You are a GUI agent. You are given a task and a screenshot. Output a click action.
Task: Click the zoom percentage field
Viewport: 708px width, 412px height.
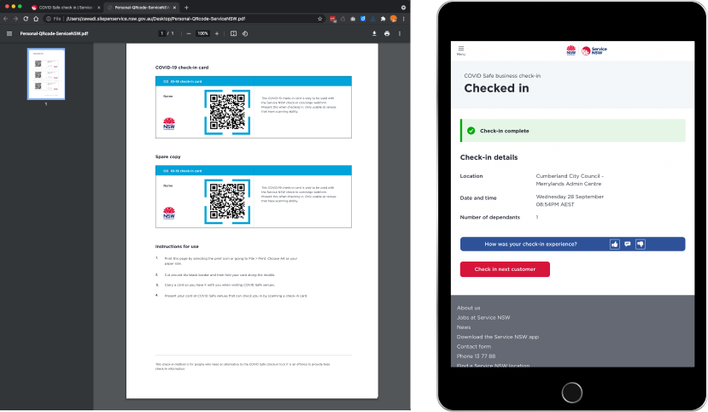click(x=202, y=33)
